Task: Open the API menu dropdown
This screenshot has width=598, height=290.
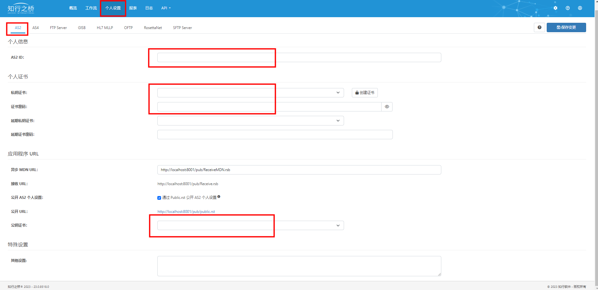Action: click(x=166, y=8)
